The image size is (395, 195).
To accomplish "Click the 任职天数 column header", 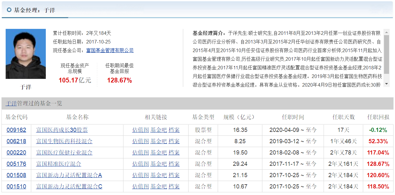I will 344,117.
